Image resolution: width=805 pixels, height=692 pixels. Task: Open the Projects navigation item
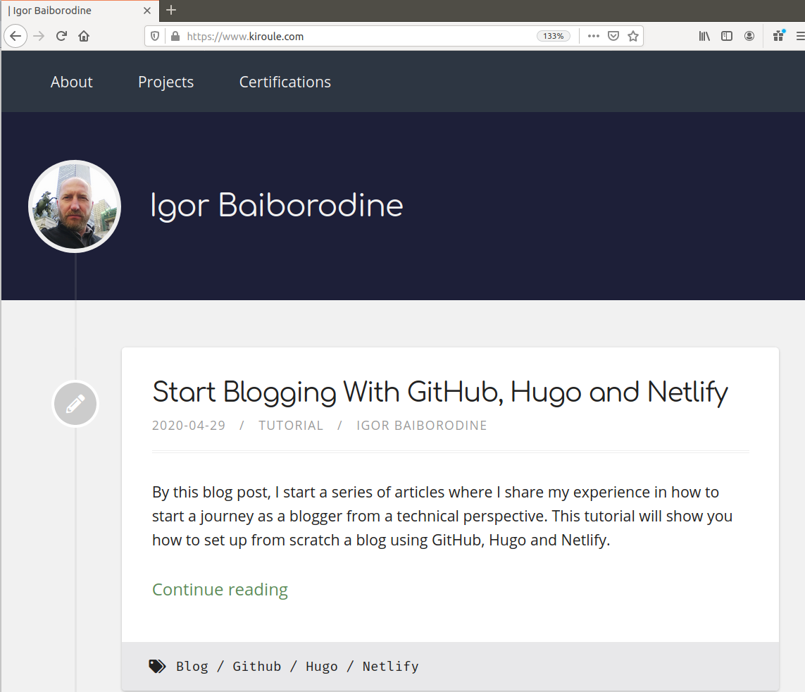(166, 82)
